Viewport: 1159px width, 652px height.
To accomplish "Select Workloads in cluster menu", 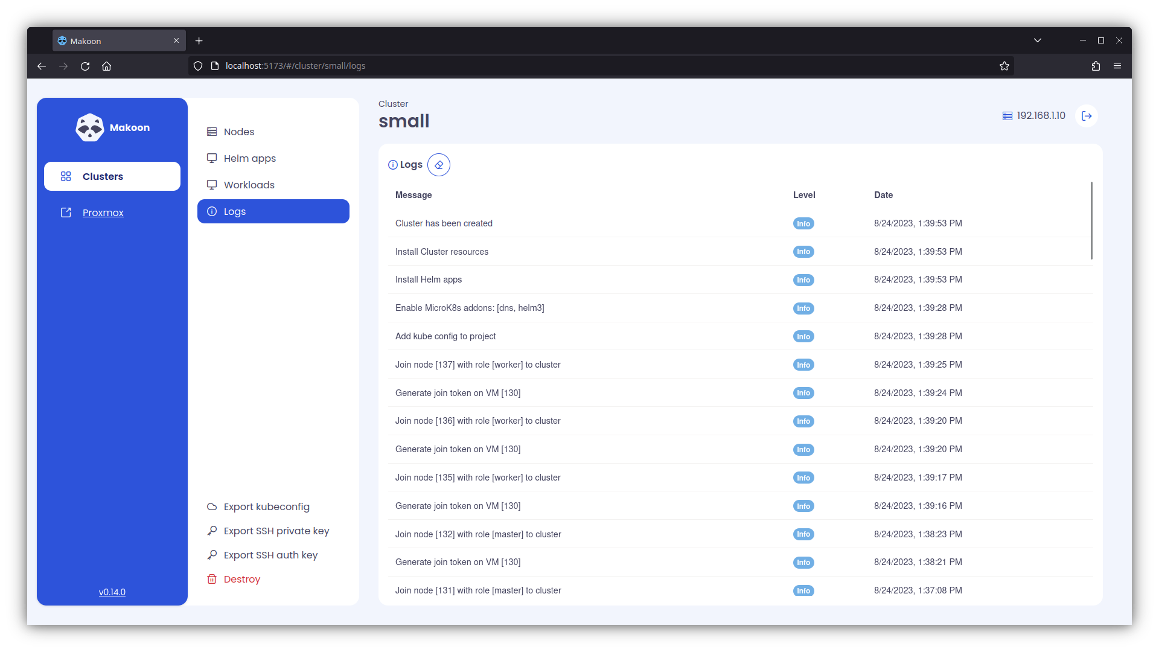I will coord(249,185).
